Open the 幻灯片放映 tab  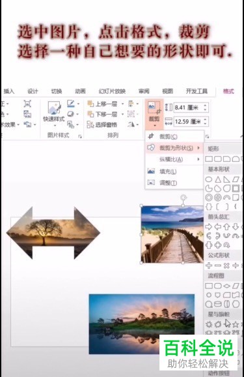[x=112, y=91]
